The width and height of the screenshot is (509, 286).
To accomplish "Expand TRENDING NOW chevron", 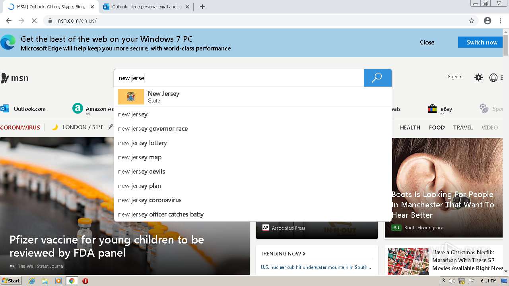I will pyautogui.click(x=304, y=253).
